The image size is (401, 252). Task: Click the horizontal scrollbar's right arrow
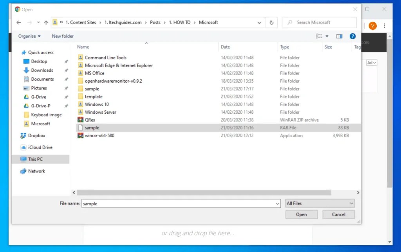coord(358,192)
